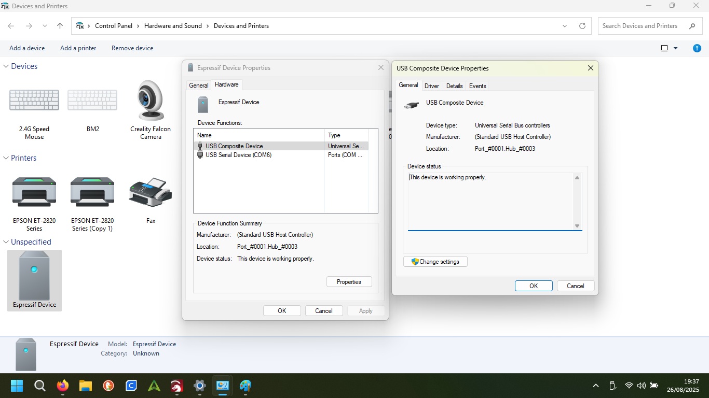Click the device status scrollbar up arrow

577,178
